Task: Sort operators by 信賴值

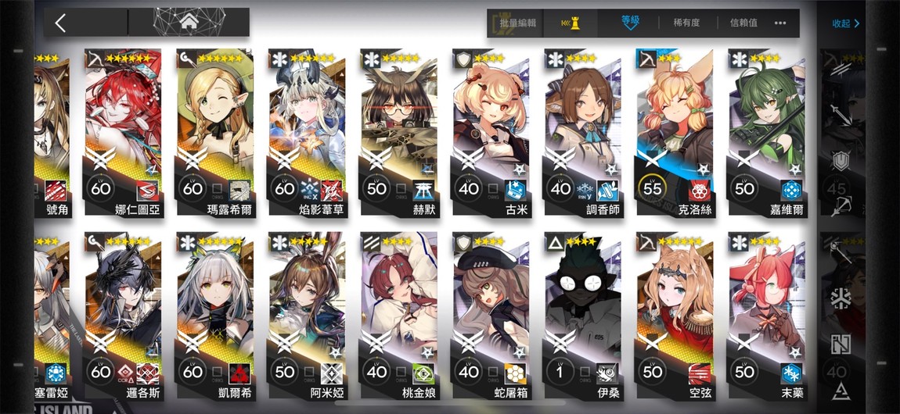Action: coord(743,23)
